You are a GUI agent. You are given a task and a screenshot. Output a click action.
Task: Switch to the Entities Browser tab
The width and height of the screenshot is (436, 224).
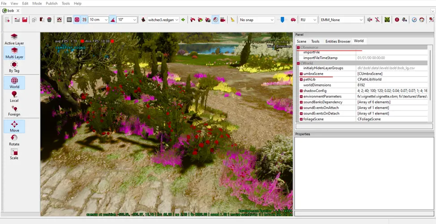338,41
